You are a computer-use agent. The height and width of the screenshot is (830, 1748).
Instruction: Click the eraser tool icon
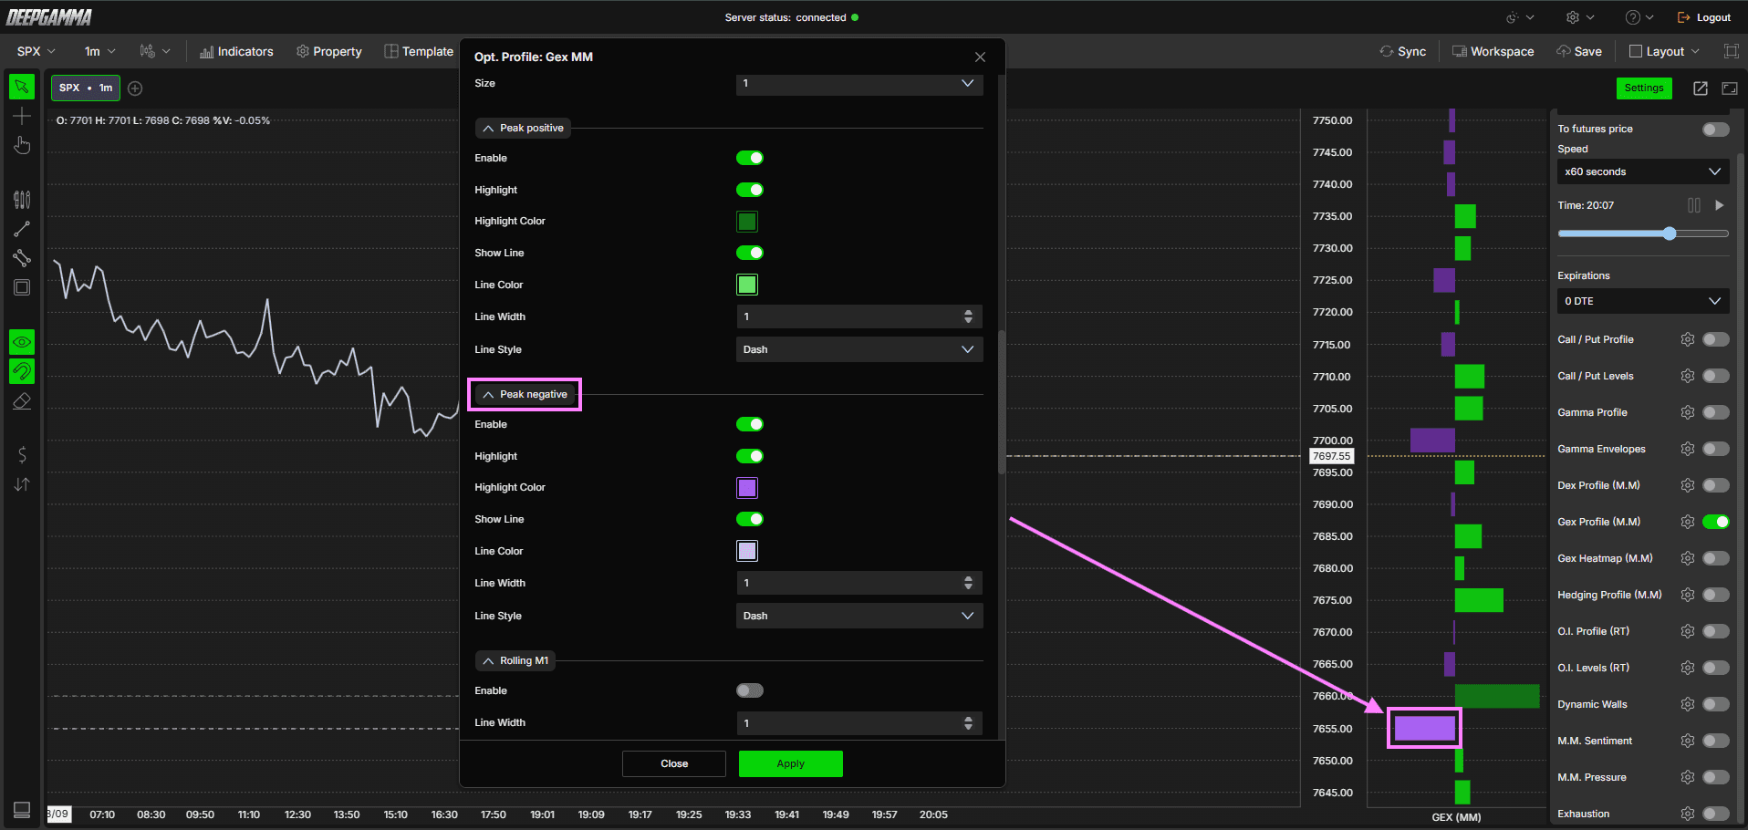coord(22,401)
